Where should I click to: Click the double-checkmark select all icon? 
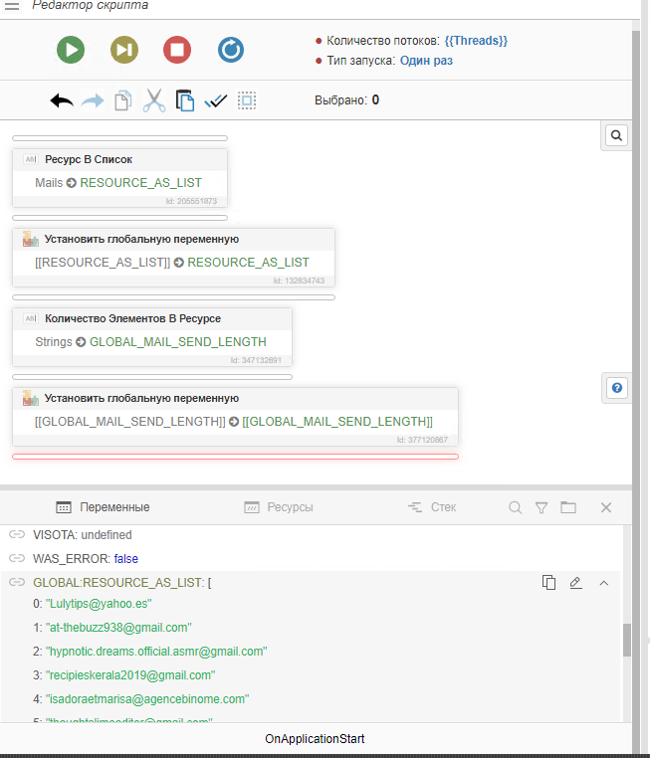pyautogui.click(x=215, y=100)
